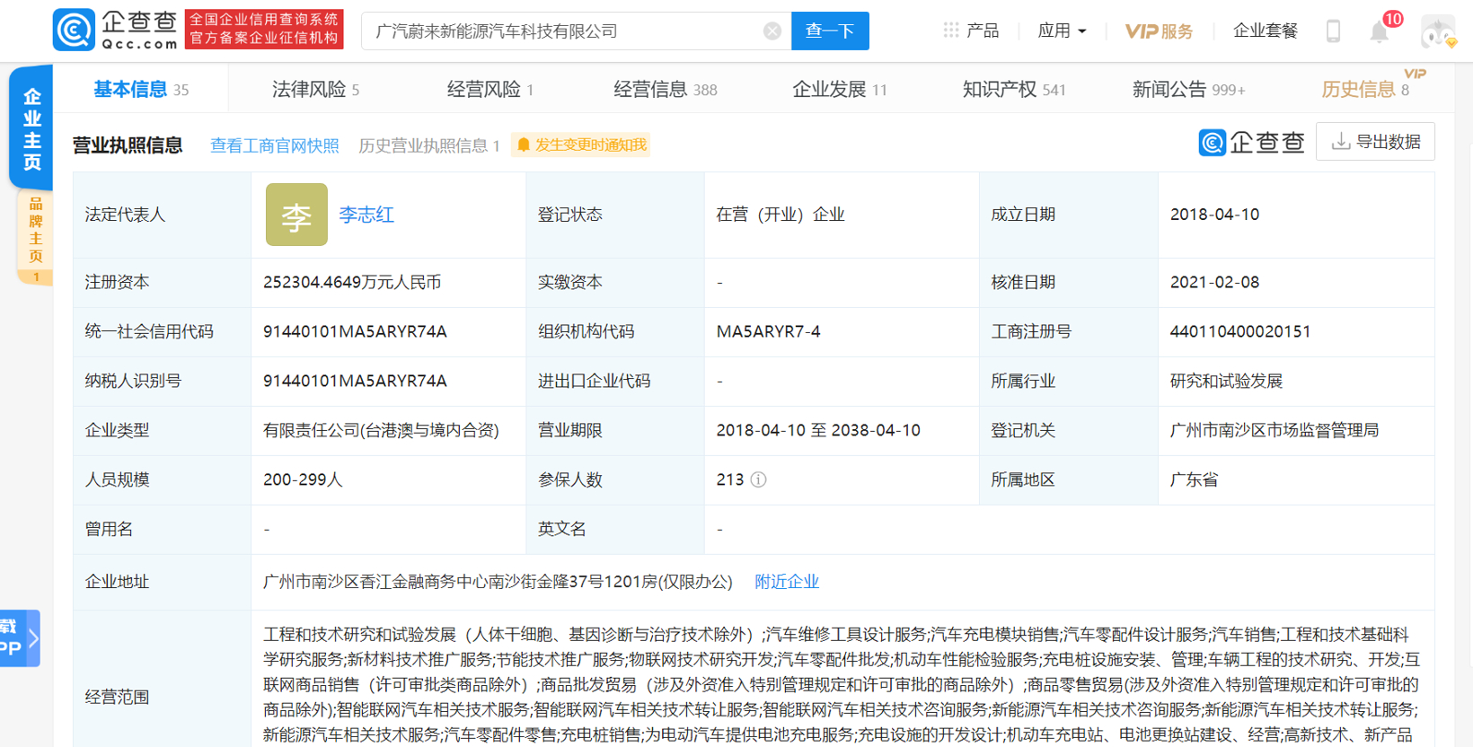The width and height of the screenshot is (1473, 747).
Task: Open the user avatar profile
Action: [1437, 32]
